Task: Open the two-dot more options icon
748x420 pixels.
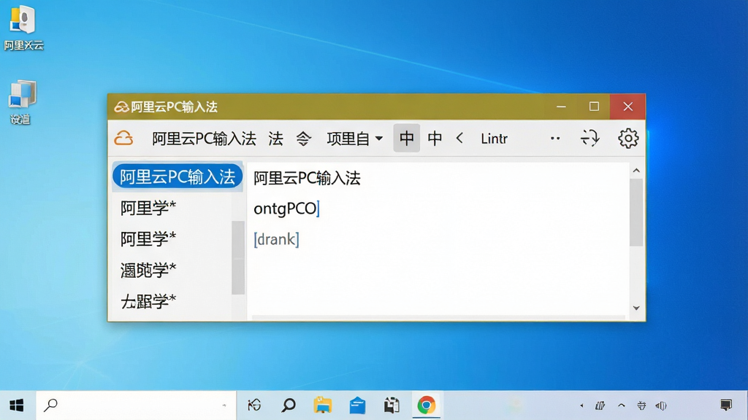Action: click(x=555, y=139)
